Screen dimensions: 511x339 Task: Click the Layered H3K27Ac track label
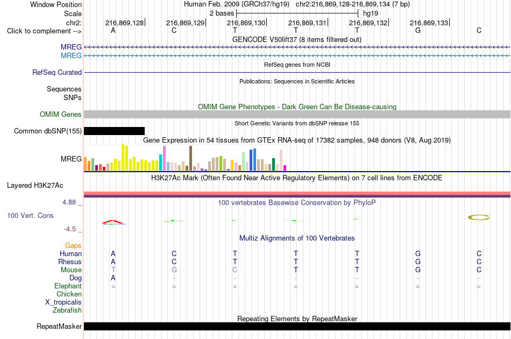tap(35, 186)
